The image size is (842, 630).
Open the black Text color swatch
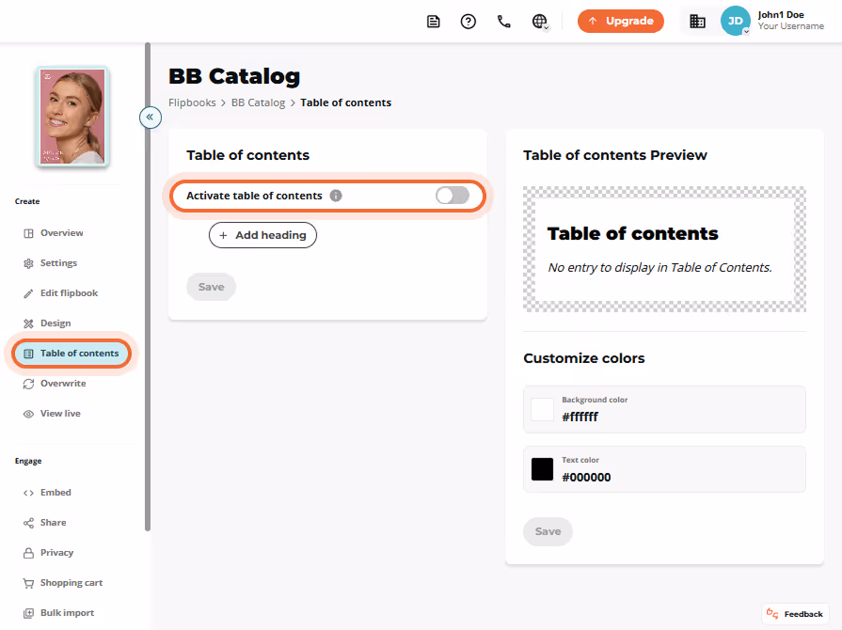542,469
